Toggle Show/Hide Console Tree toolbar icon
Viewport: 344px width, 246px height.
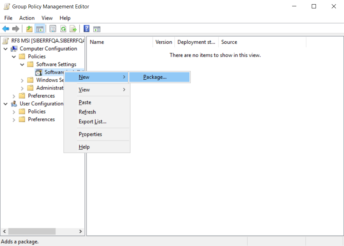click(40, 29)
